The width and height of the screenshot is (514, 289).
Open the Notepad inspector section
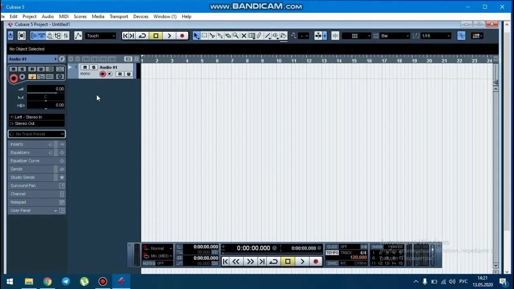coord(37,202)
